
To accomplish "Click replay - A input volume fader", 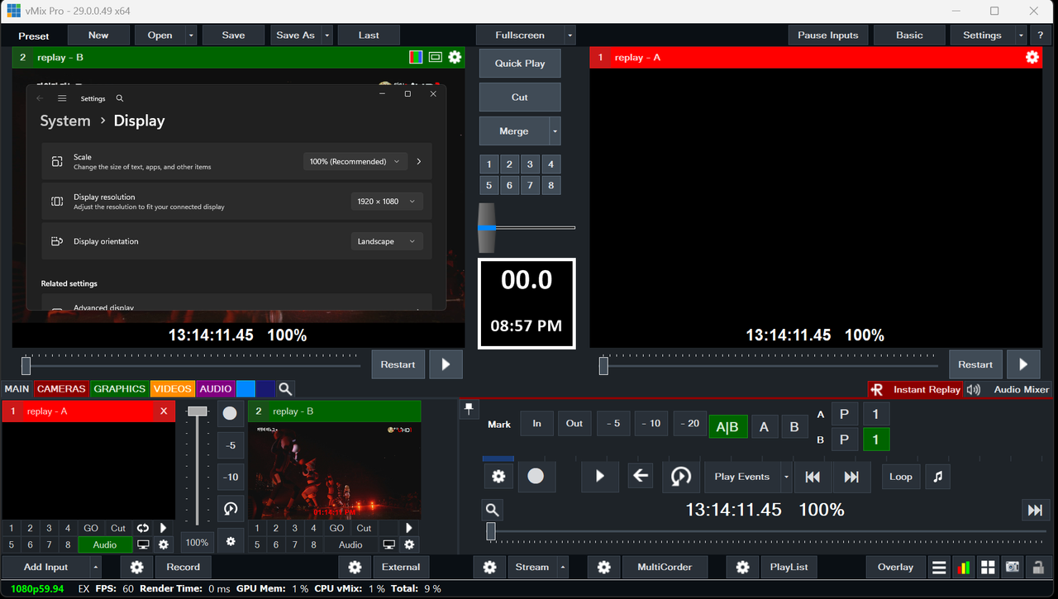I will pyautogui.click(x=197, y=411).
